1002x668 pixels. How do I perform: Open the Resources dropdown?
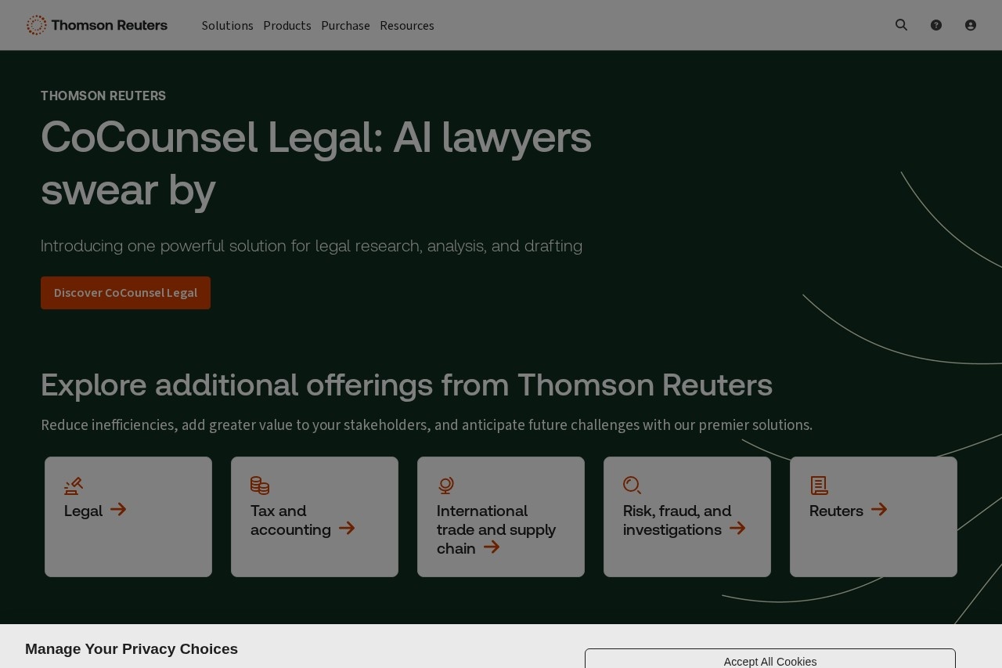click(x=407, y=25)
